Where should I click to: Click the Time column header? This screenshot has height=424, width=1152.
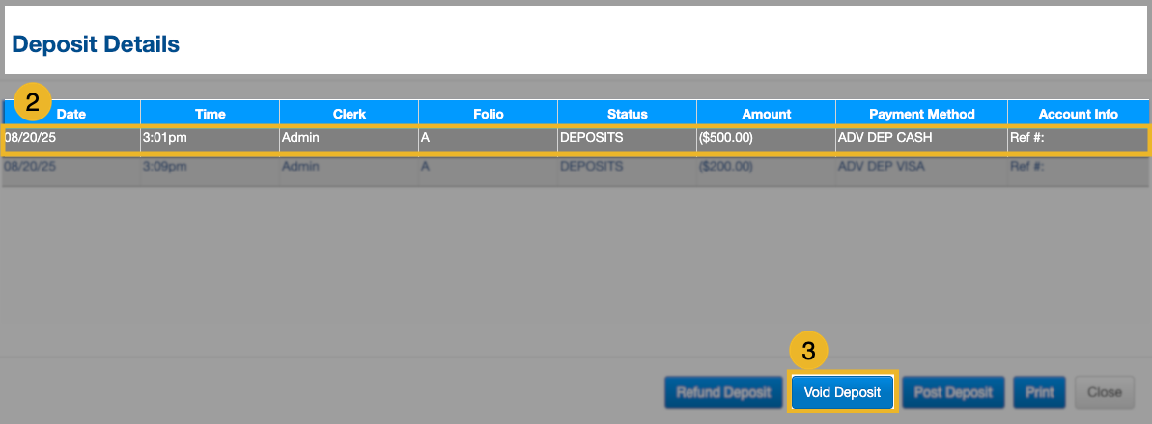point(210,114)
